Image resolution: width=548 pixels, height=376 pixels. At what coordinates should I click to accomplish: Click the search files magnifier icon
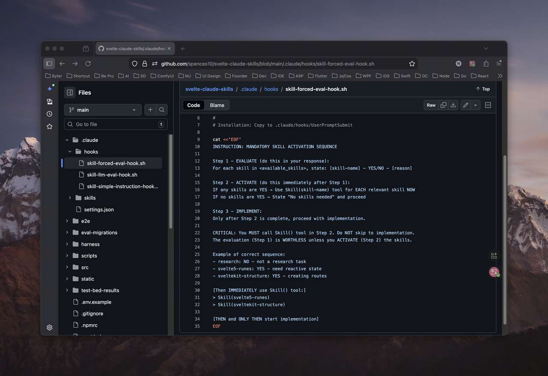(x=162, y=110)
